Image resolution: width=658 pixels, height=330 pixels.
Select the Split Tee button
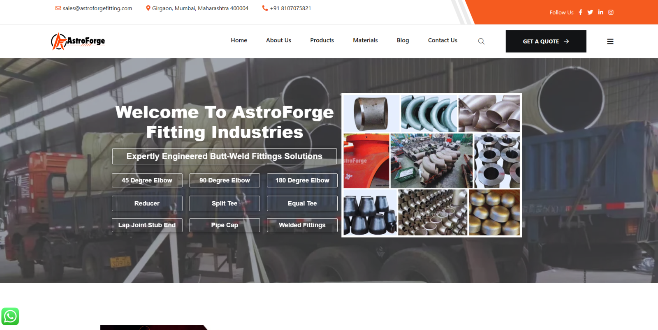coord(225,203)
